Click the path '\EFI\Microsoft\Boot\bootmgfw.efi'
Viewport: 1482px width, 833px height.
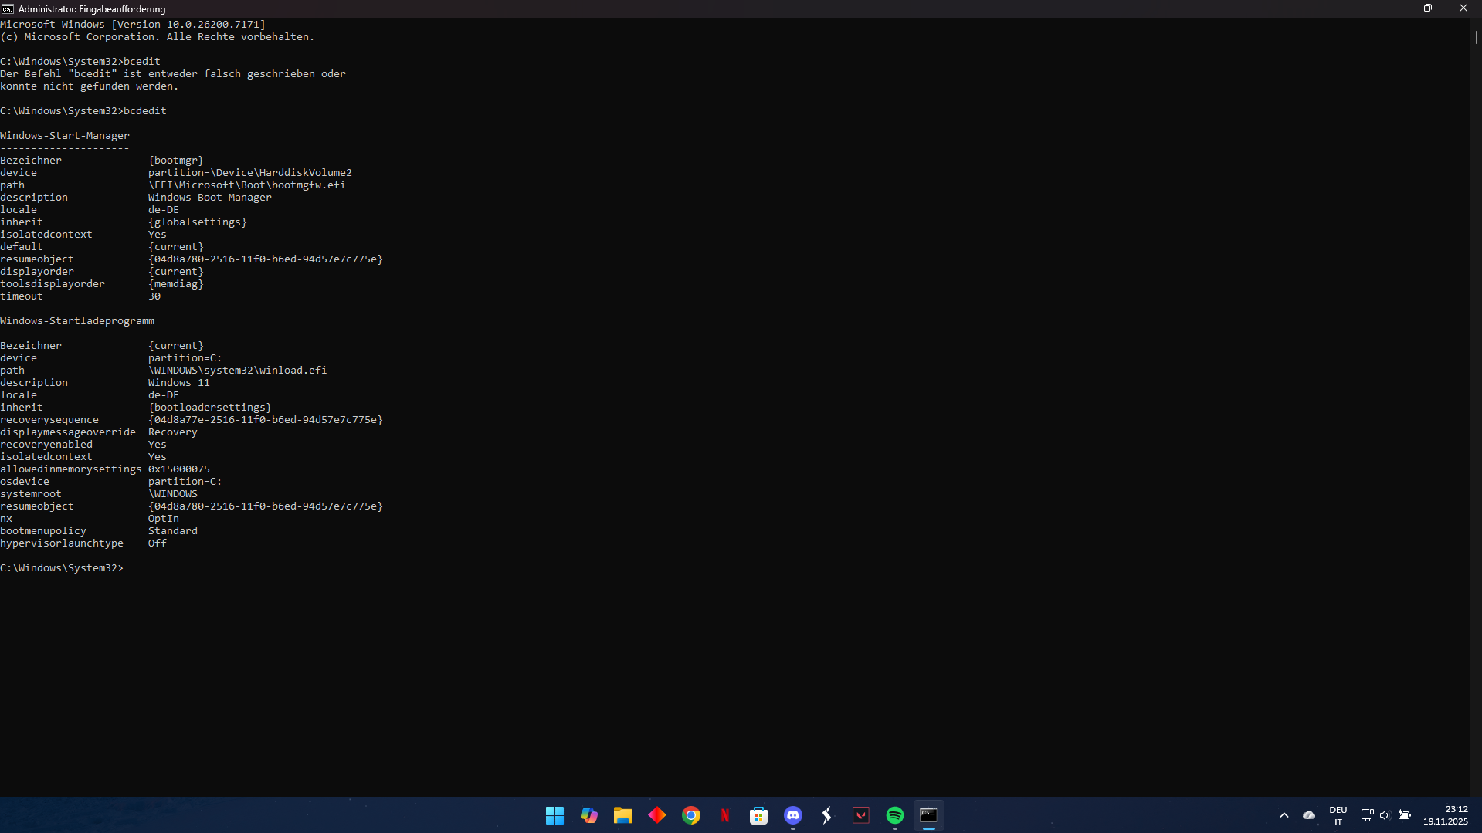(x=247, y=185)
